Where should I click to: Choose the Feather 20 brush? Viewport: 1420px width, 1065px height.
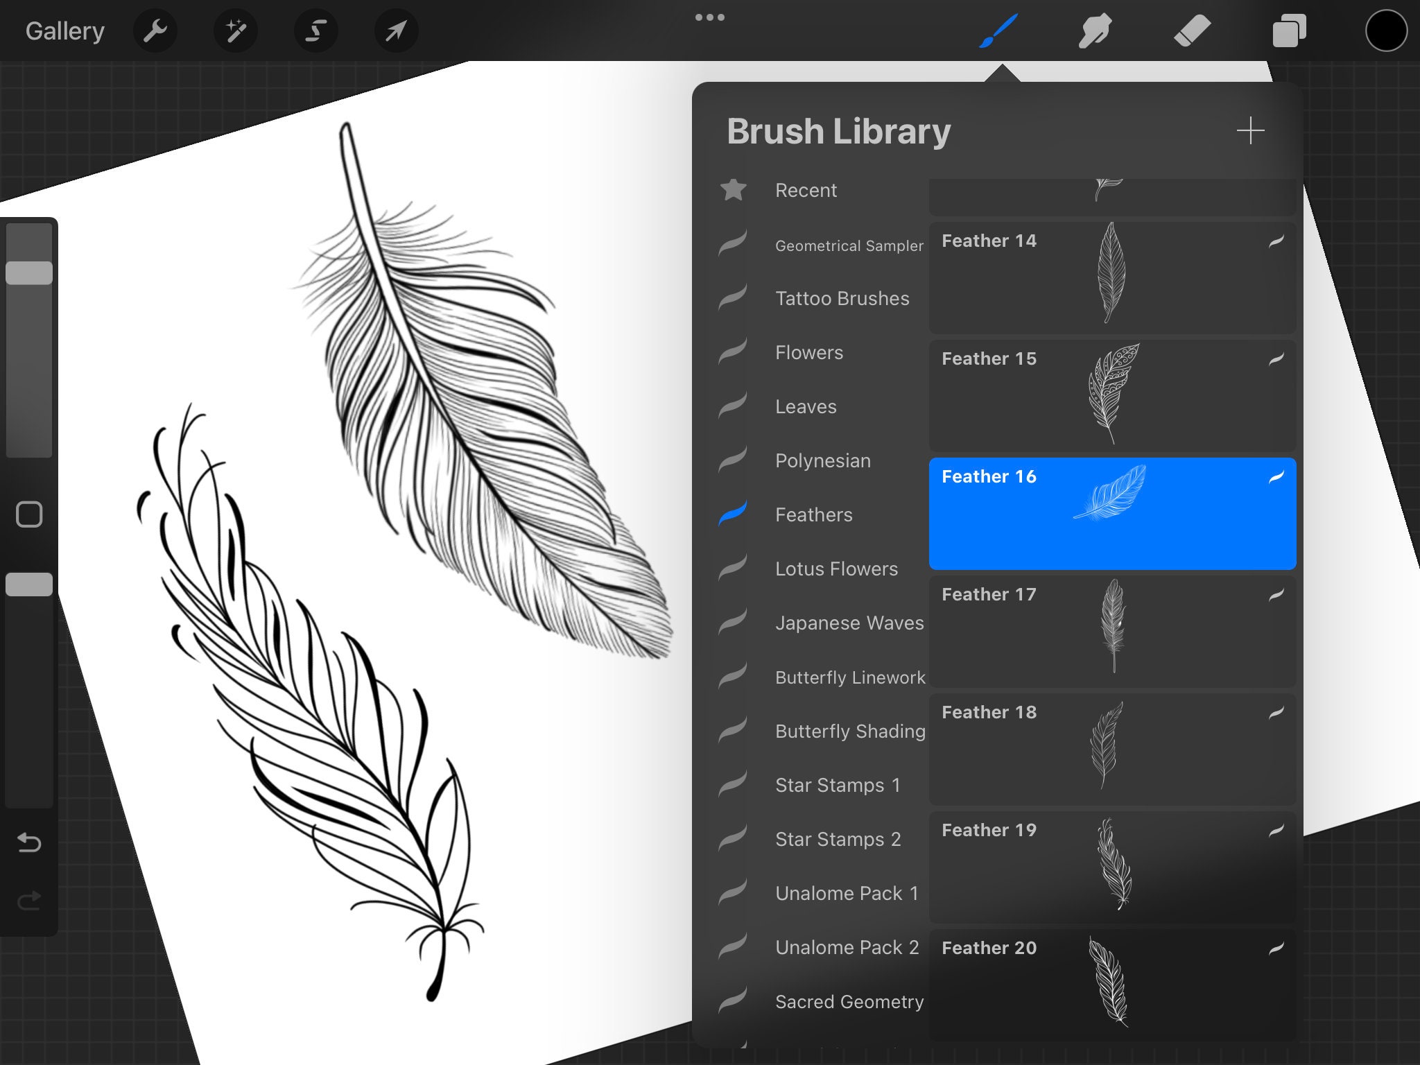[1112, 985]
